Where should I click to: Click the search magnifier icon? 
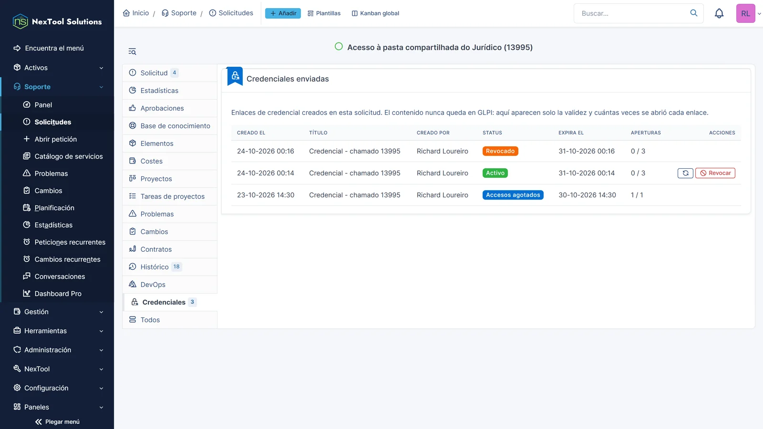[694, 13]
